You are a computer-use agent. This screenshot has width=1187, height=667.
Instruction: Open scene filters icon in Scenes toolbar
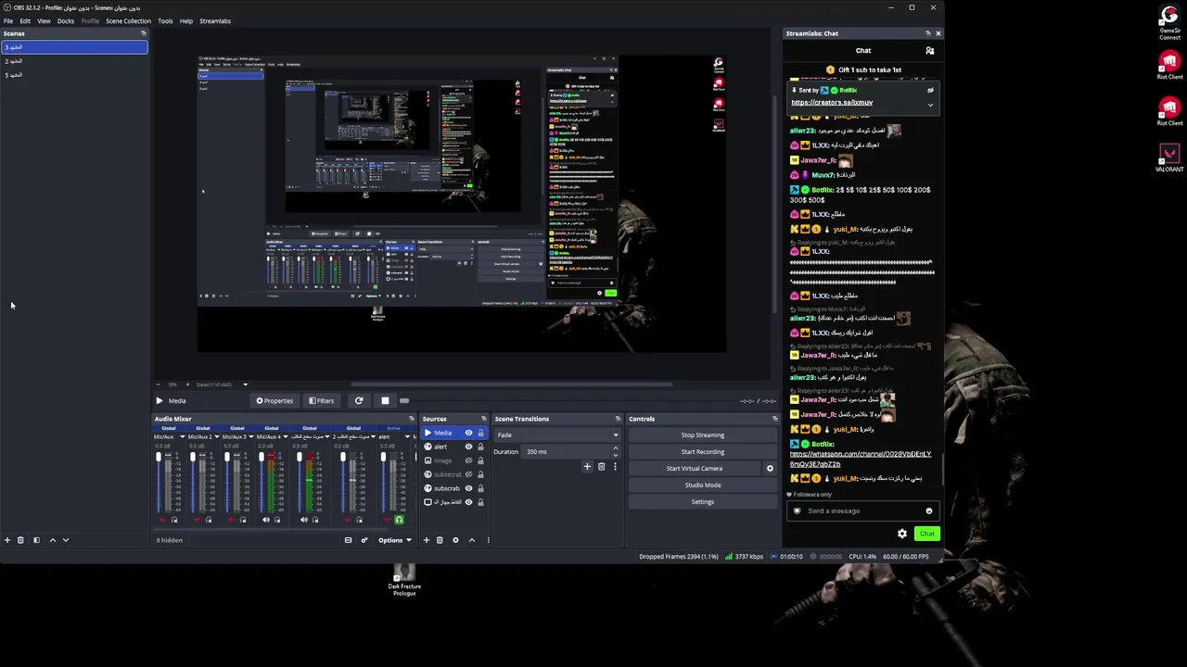(36, 540)
